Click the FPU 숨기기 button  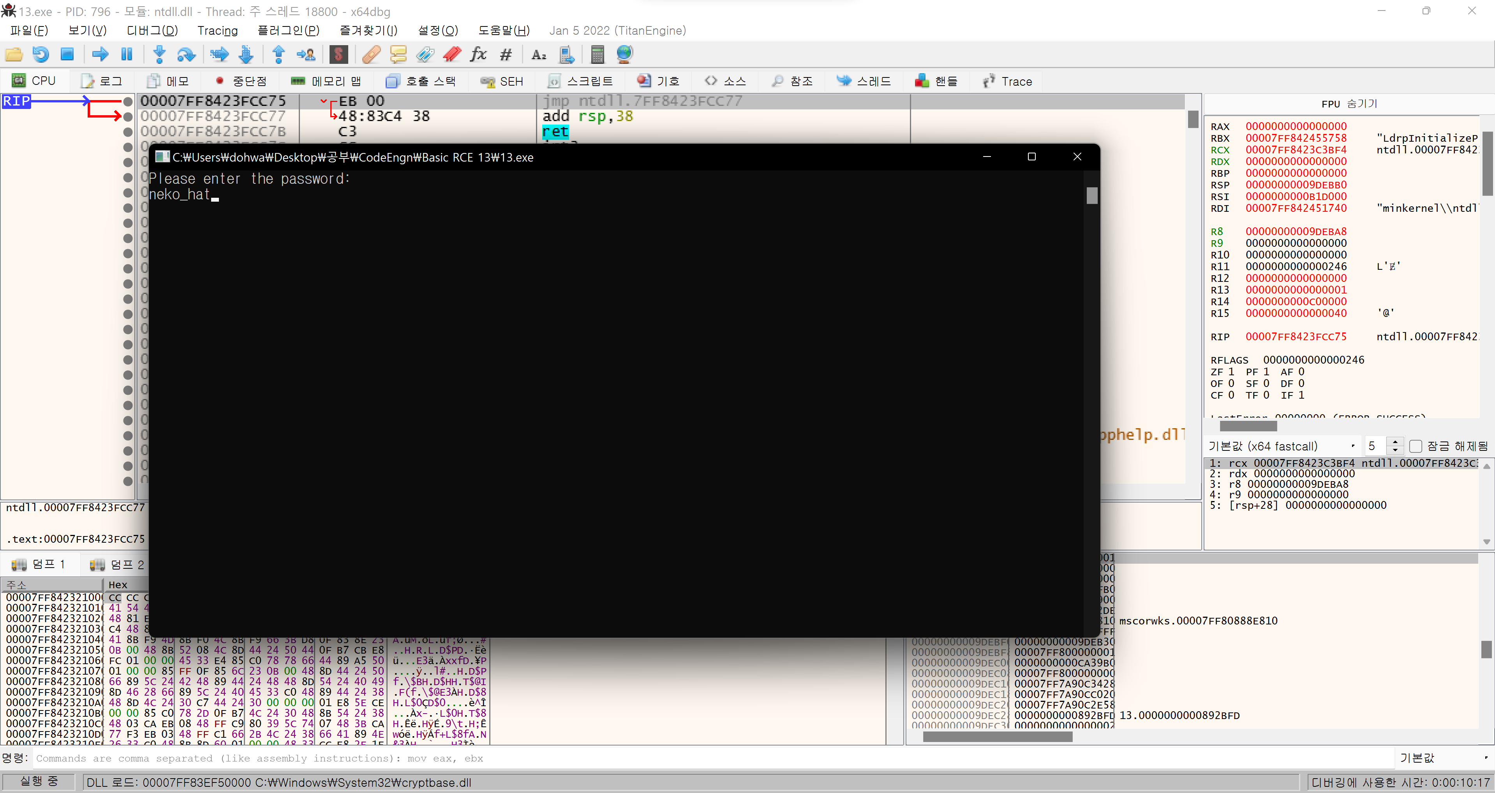(x=1349, y=103)
